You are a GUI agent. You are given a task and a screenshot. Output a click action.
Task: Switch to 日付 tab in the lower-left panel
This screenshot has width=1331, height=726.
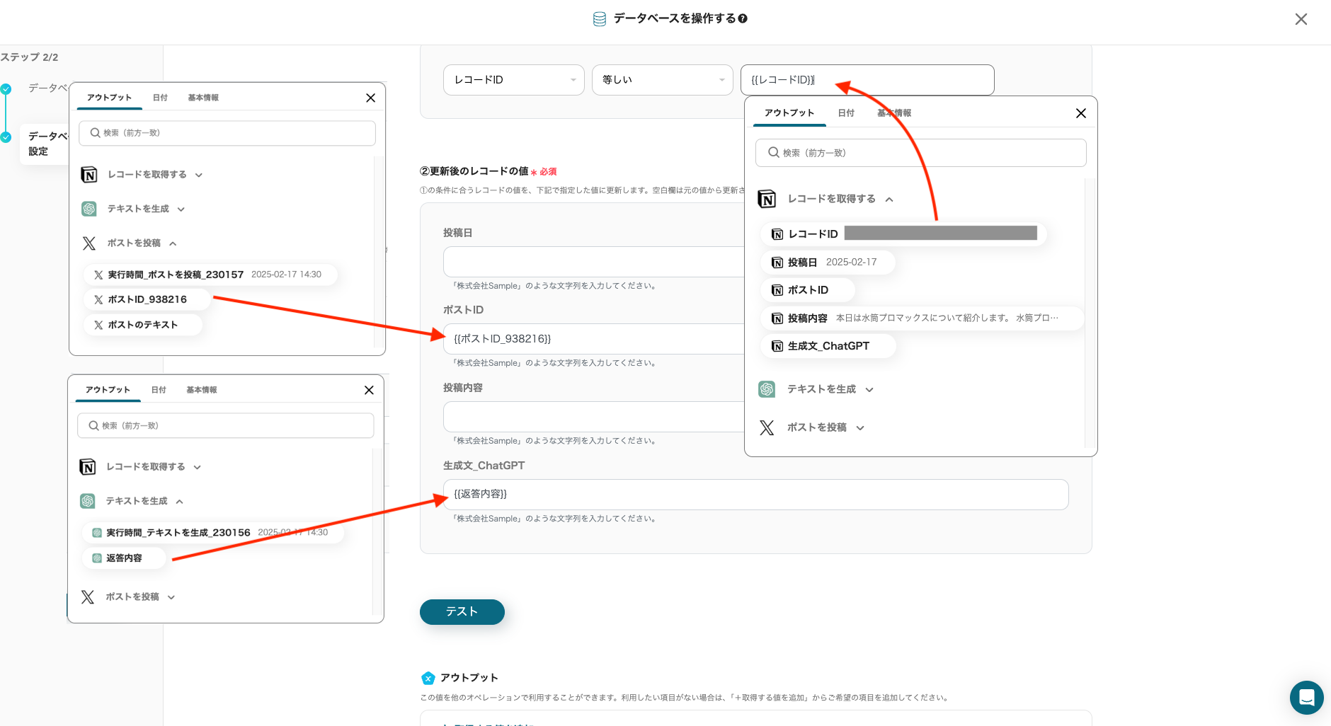point(159,390)
